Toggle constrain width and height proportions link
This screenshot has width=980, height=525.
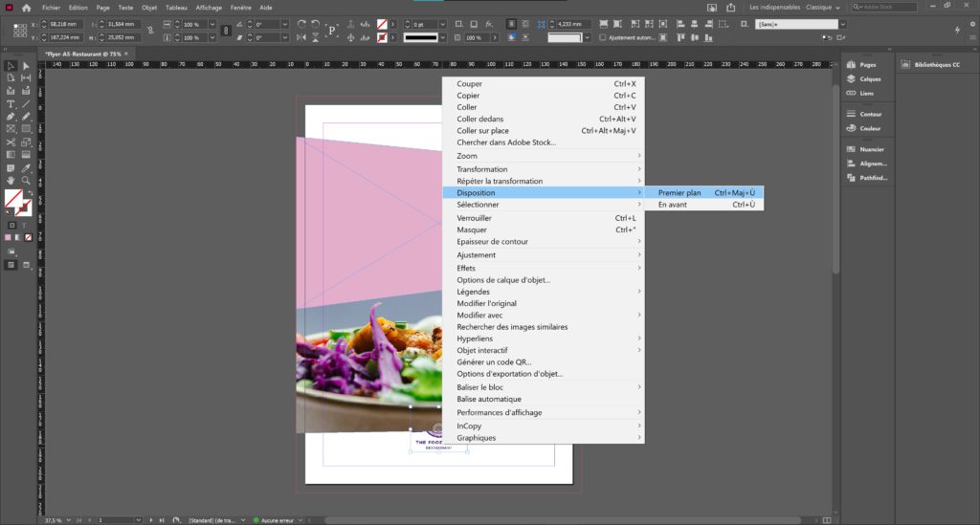coord(150,31)
